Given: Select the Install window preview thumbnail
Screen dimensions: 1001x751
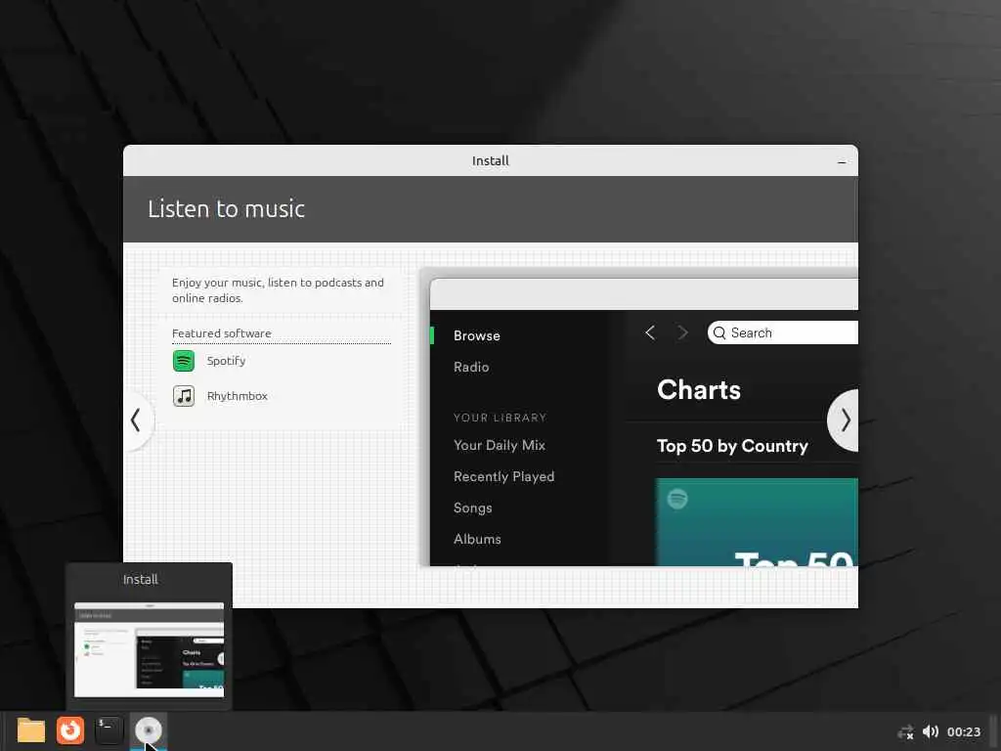Looking at the screenshot, I should [x=149, y=649].
